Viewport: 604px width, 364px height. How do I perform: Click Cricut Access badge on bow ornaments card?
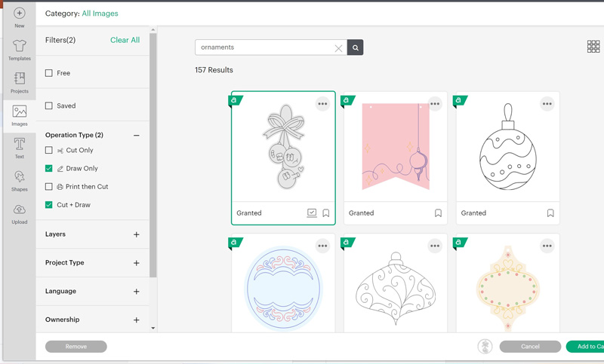235,101
